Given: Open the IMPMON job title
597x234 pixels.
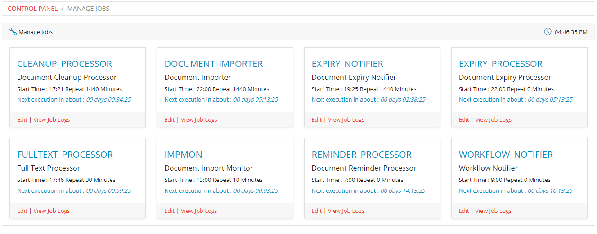Looking at the screenshot, I should point(183,155).
